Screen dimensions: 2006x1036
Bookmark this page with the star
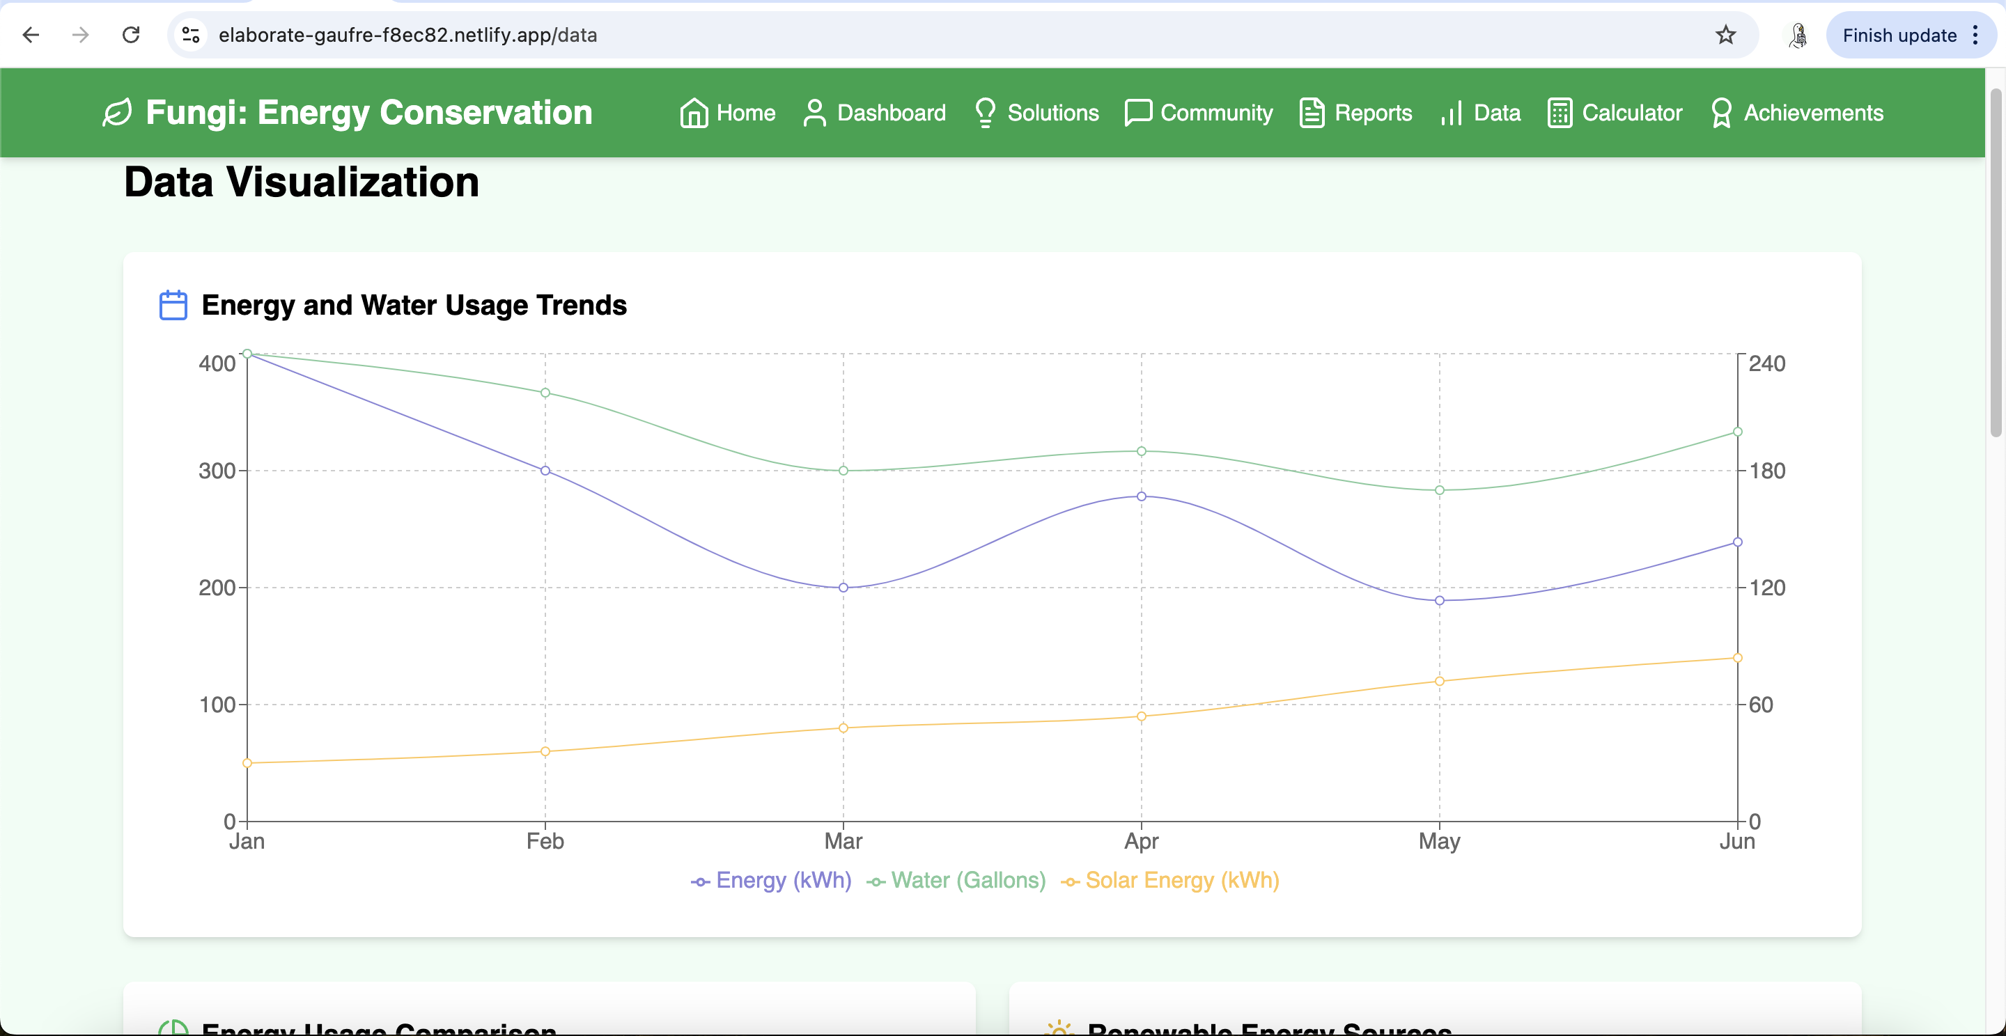(1726, 35)
